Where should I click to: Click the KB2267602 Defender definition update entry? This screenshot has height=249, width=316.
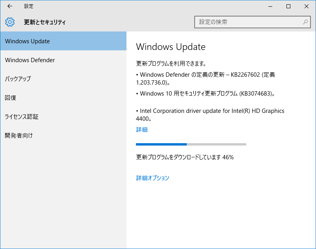pos(206,78)
